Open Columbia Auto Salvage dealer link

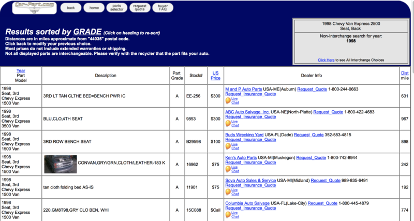[247, 203]
